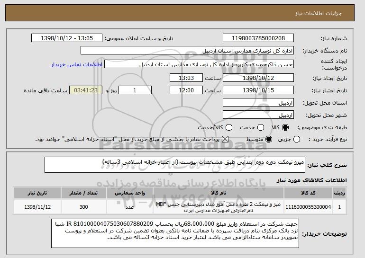Click the ساعت باقی مانده label

pos(46,90)
